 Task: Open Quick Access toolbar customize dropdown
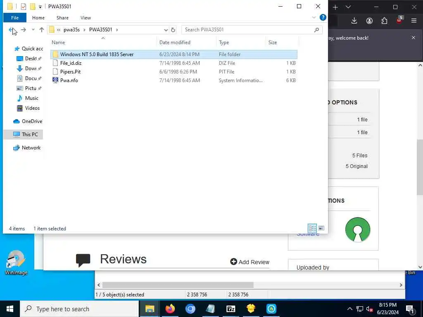coord(40,7)
